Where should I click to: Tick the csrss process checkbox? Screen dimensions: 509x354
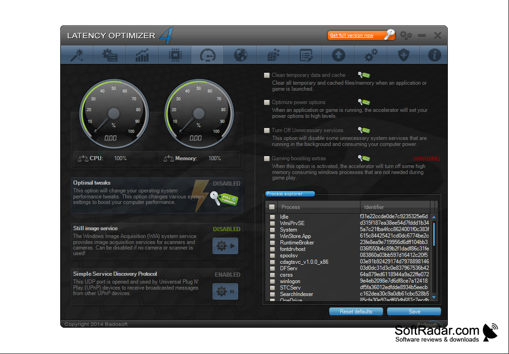(272, 275)
